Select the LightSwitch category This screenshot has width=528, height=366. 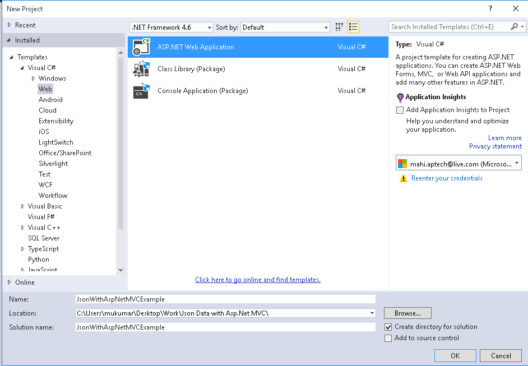56,142
